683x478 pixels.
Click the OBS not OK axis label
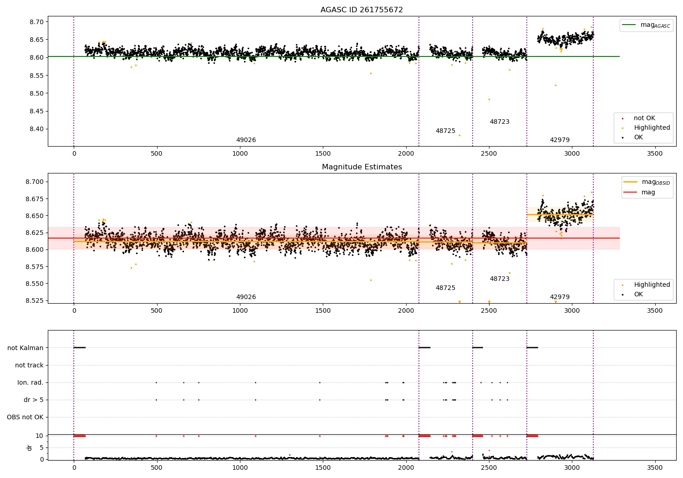click(x=25, y=417)
